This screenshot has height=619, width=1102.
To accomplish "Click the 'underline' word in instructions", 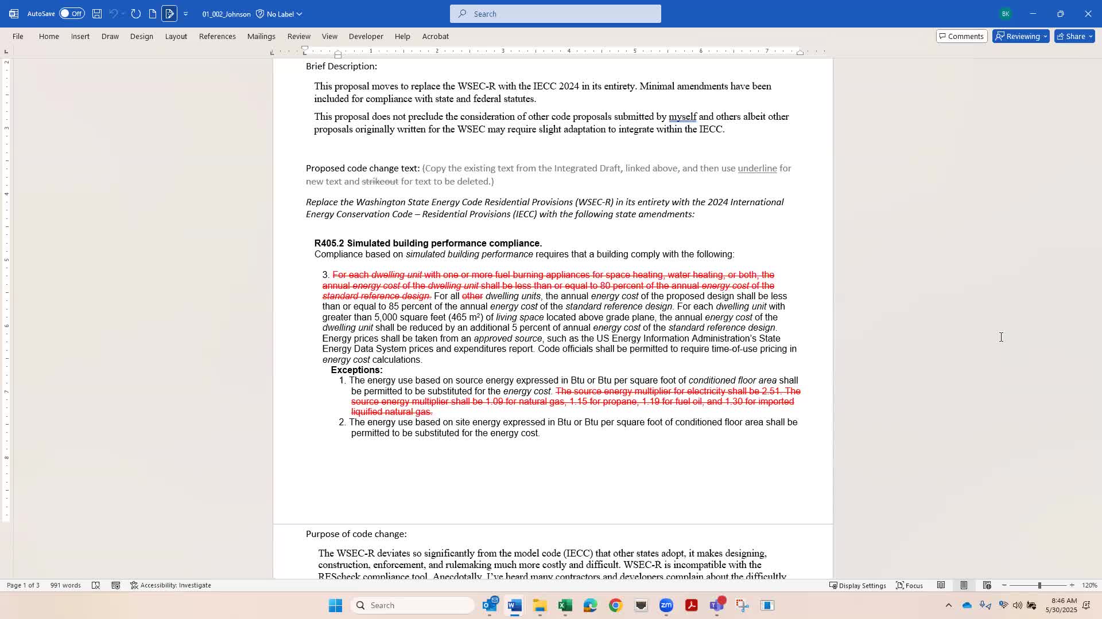I will coord(757,168).
